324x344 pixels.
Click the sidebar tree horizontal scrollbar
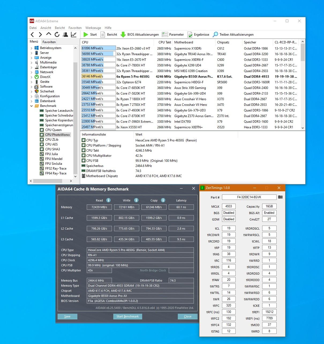pyautogui.click(x=51, y=181)
